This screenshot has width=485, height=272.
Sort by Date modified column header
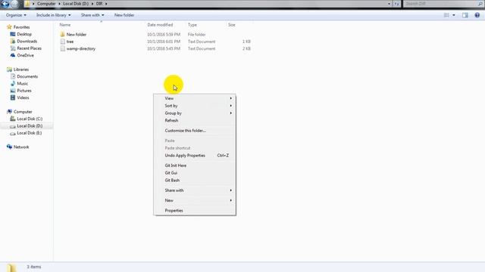[x=160, y=25]
